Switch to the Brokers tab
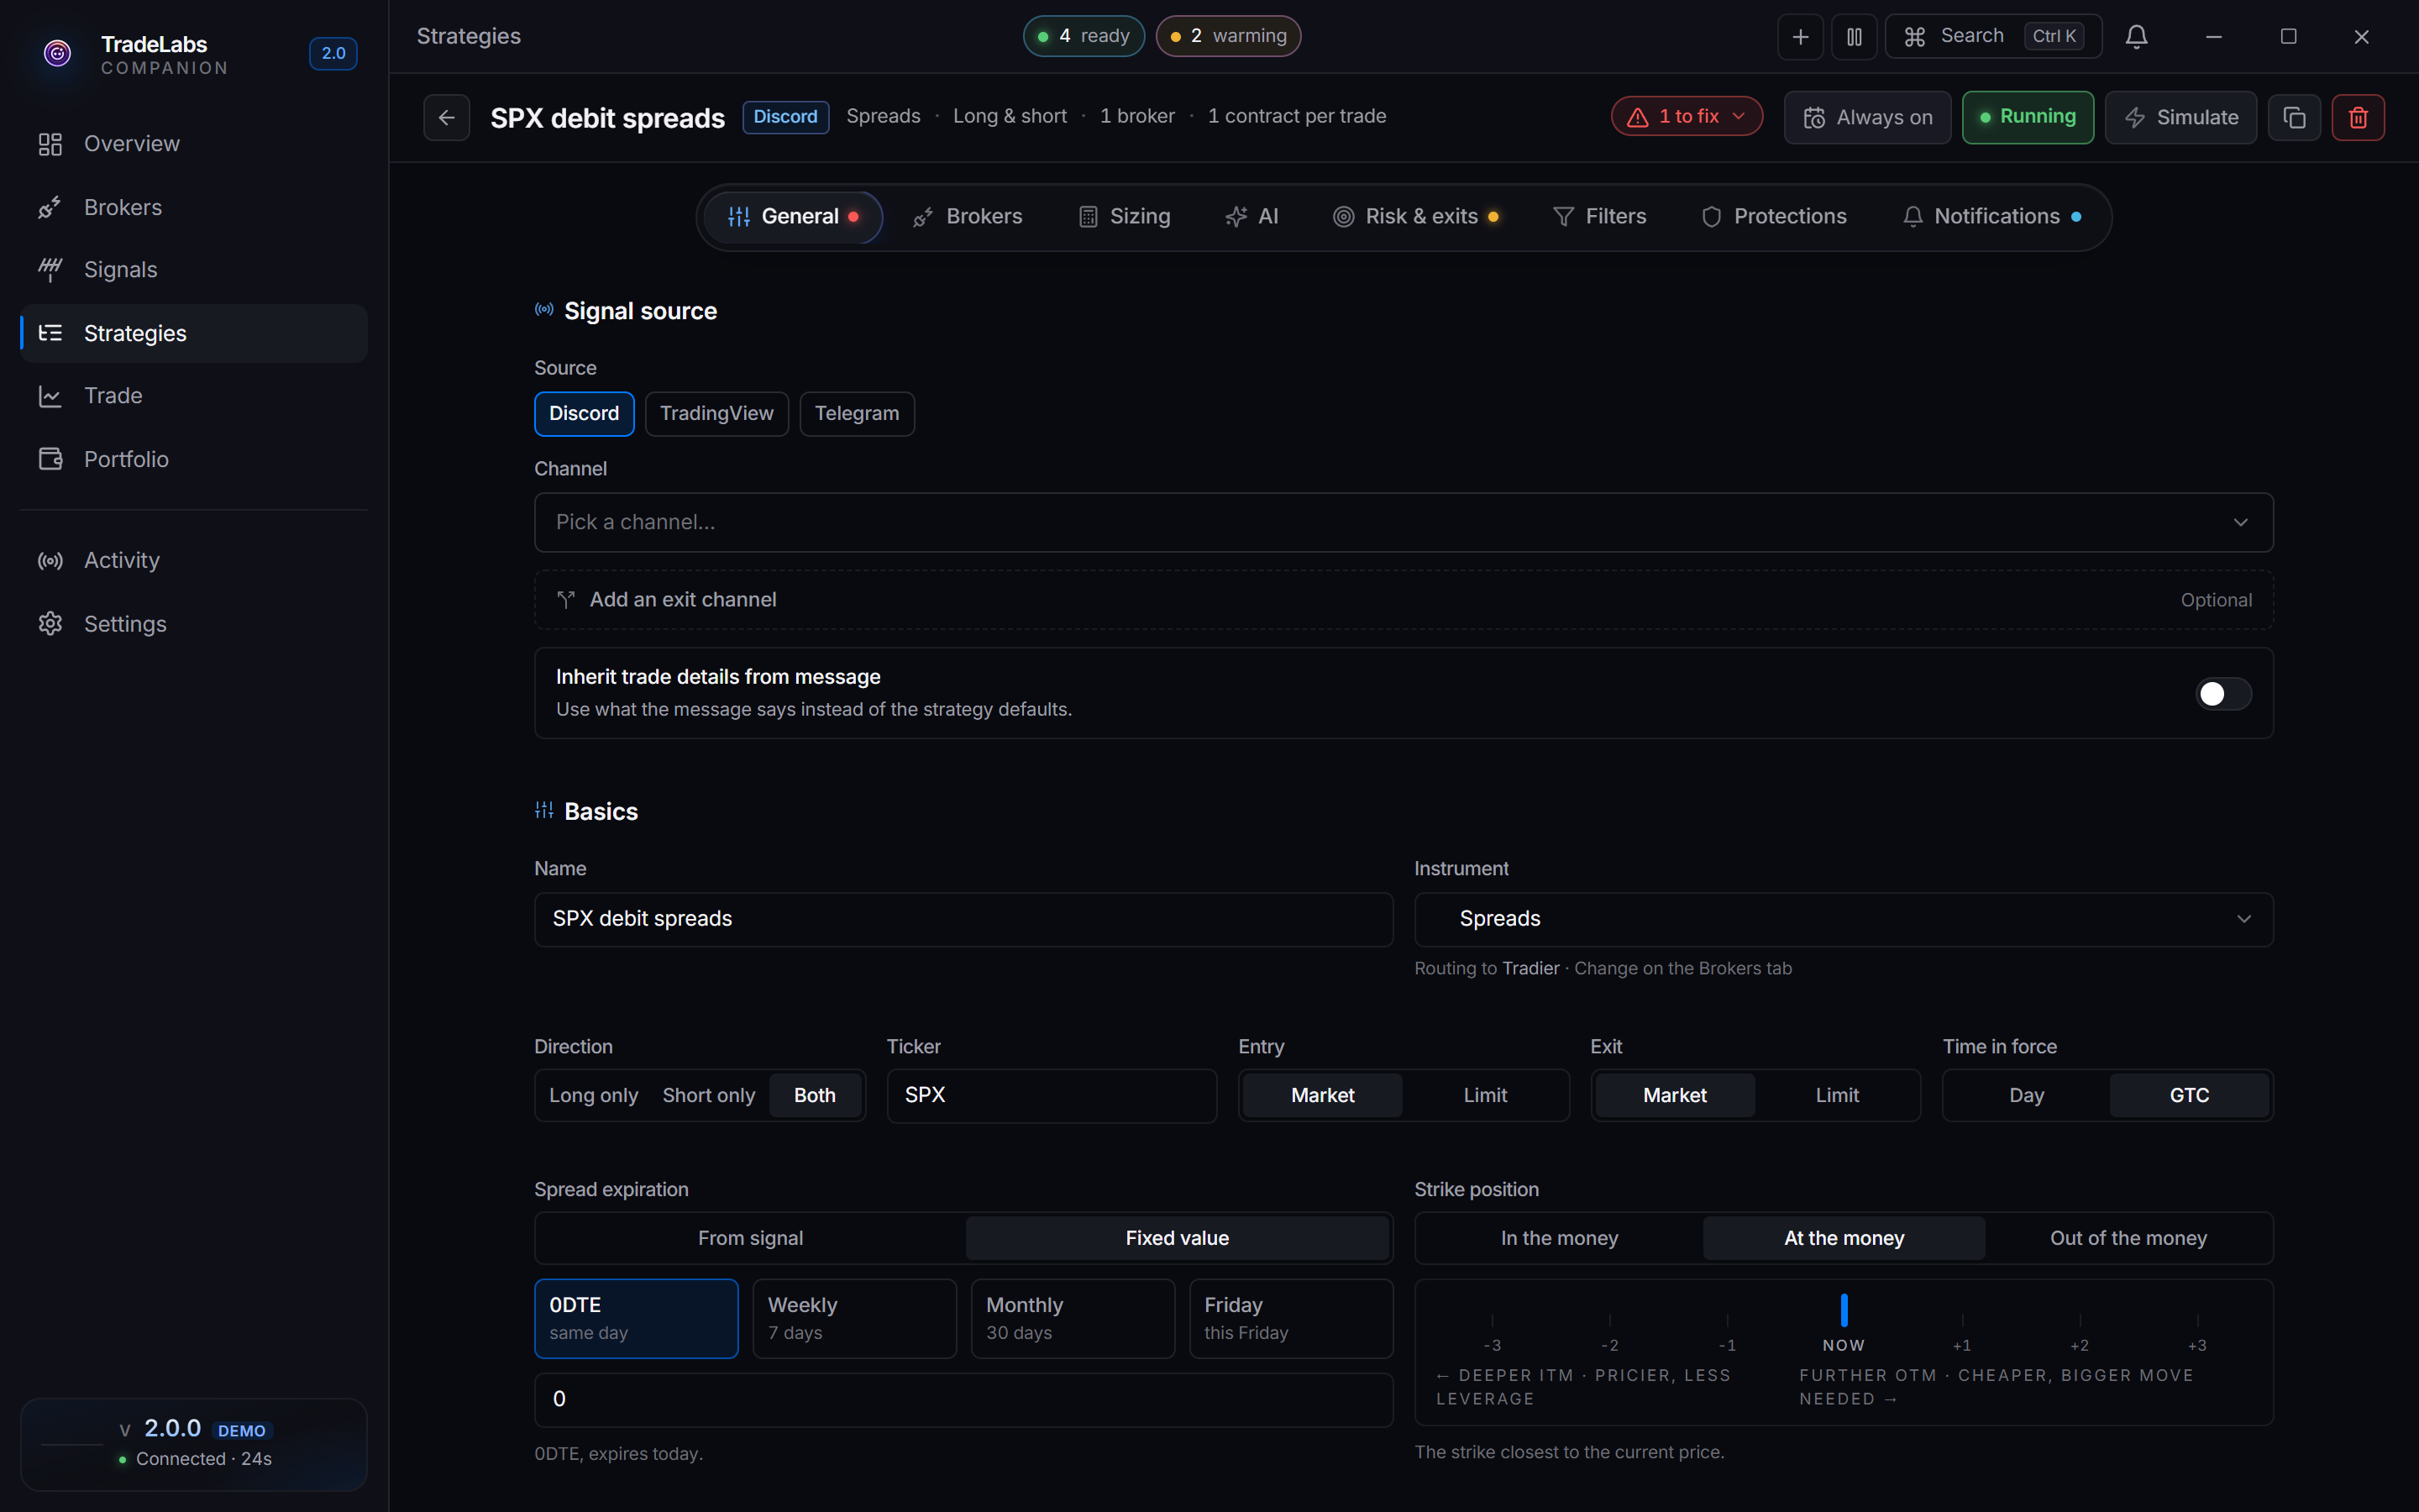Viewport: 2419px width, 1512px height. (x=968, y=217)
